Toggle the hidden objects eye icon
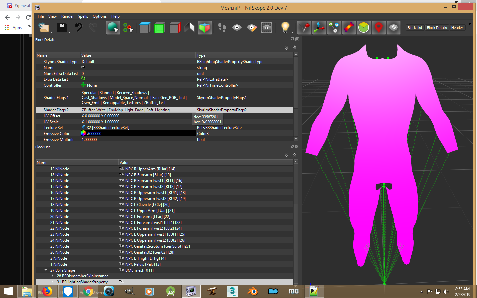This screenshot has width=477, height=298. pyautogui.click(x=394, y=27)
